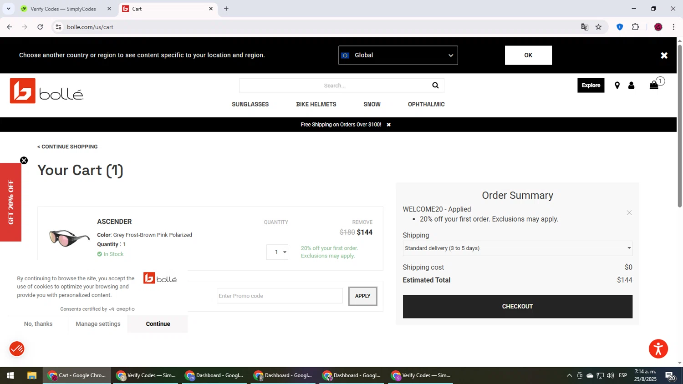Open the BIKE HELMETS menu
Image resolution: width=683 pixels, height=384 pixels.
(316, 105)
